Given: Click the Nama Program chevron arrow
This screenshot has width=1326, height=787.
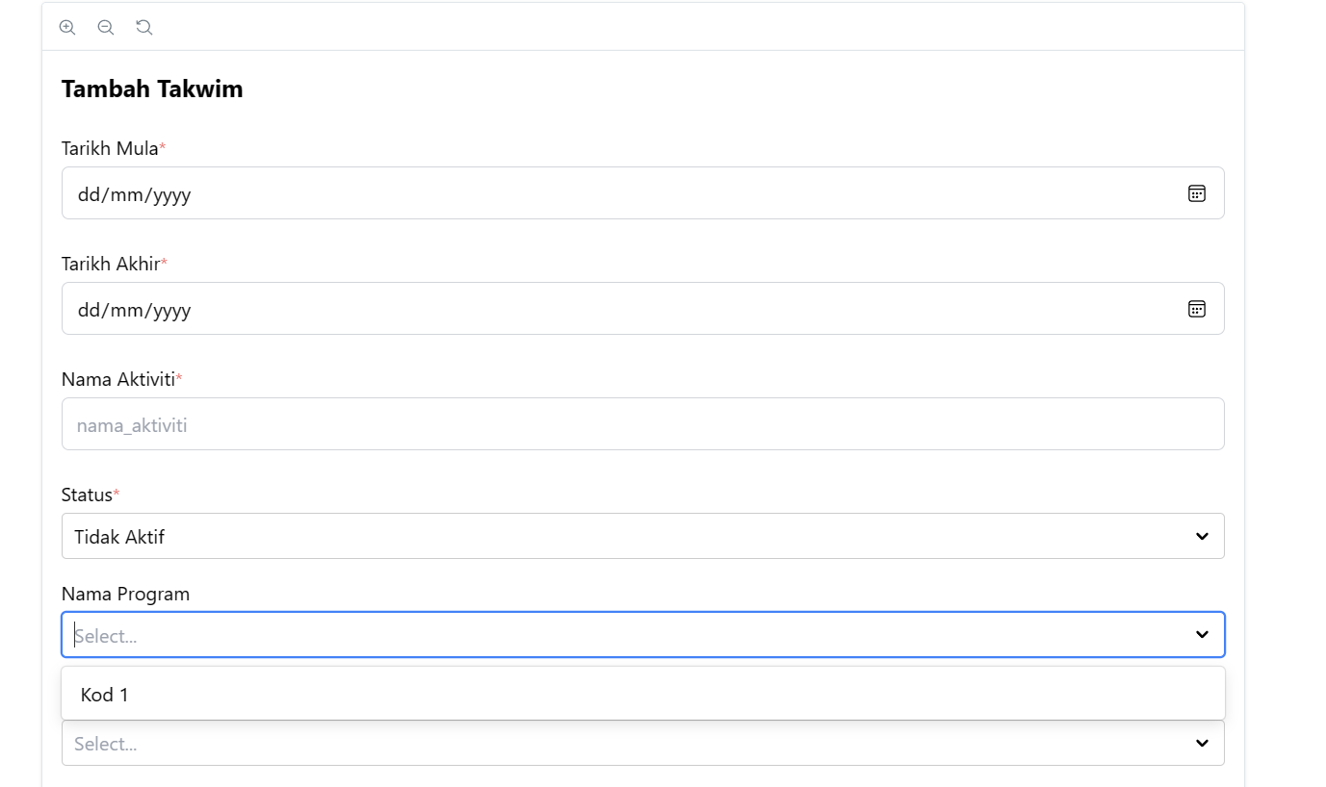Looking at the screenshot, I should [x=1202, y=635].
